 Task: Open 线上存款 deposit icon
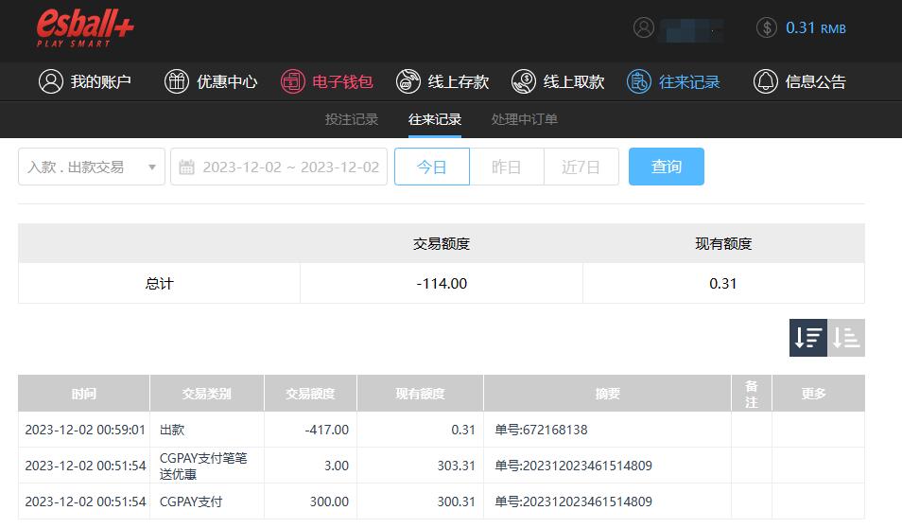tap(408, 81)
